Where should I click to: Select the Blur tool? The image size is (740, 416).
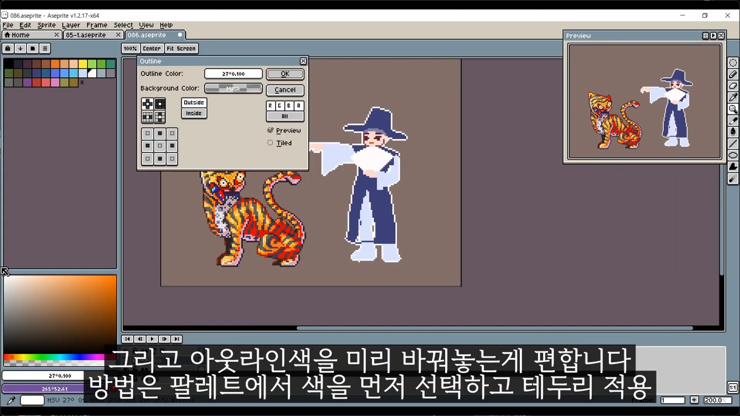[x=733, y=179]
